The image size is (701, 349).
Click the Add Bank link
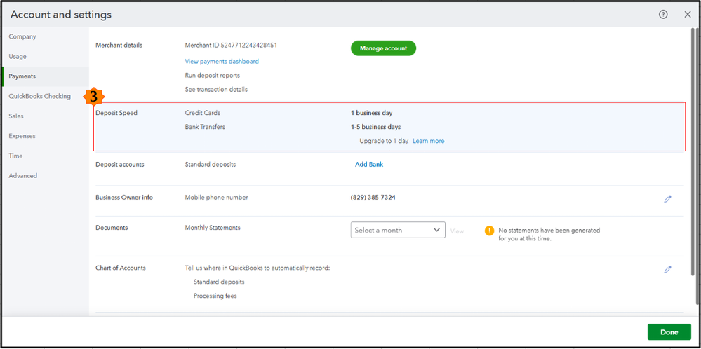pyautogui.click(x=369, y=165)
